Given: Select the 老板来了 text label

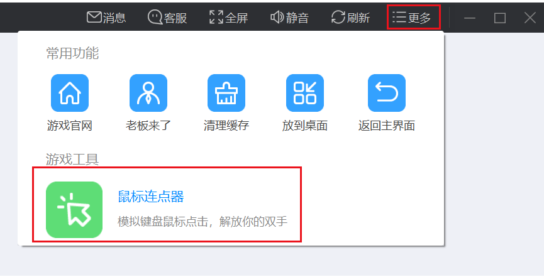Looking at the screenshot, I should pos(148,126).
